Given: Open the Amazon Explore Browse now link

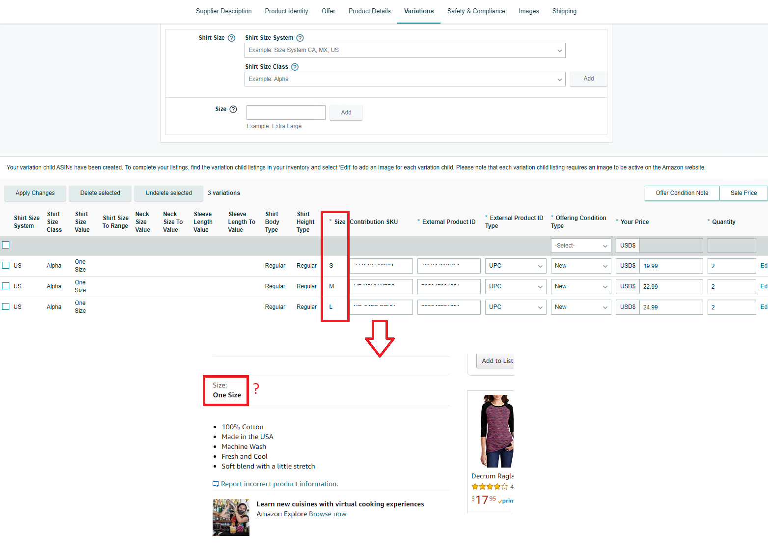Looking at the screenshot, I should (328, 514).
